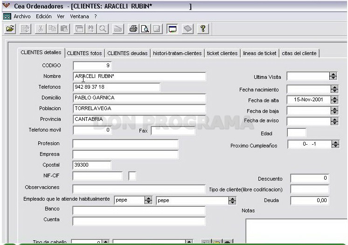Click the Proximo Cumpleaños spinner arrows
The width and height of the screenshot is (348, 245).
click(335, 144)
